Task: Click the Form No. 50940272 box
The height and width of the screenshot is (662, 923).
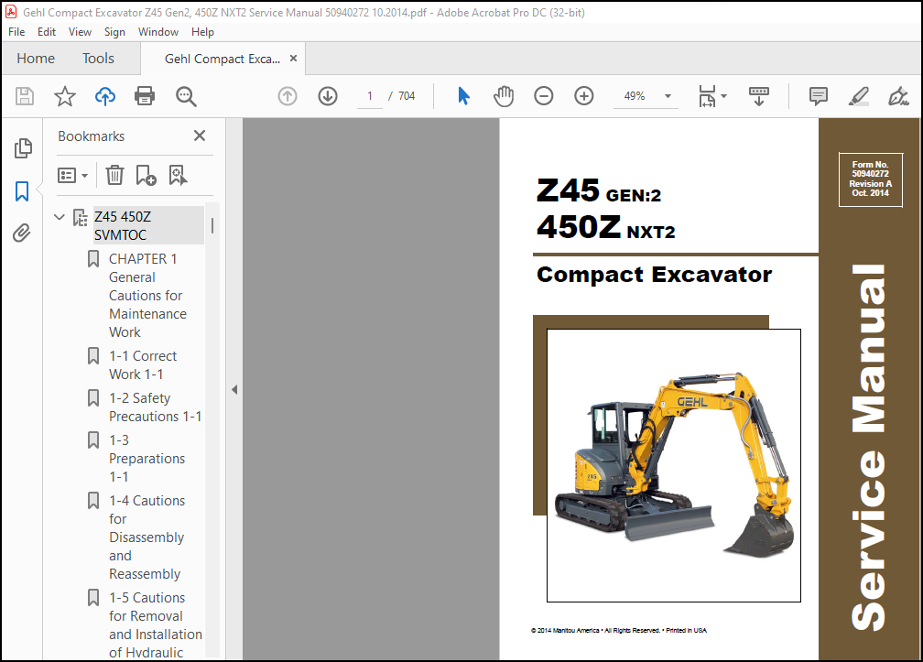Action: tap(871, 179)
